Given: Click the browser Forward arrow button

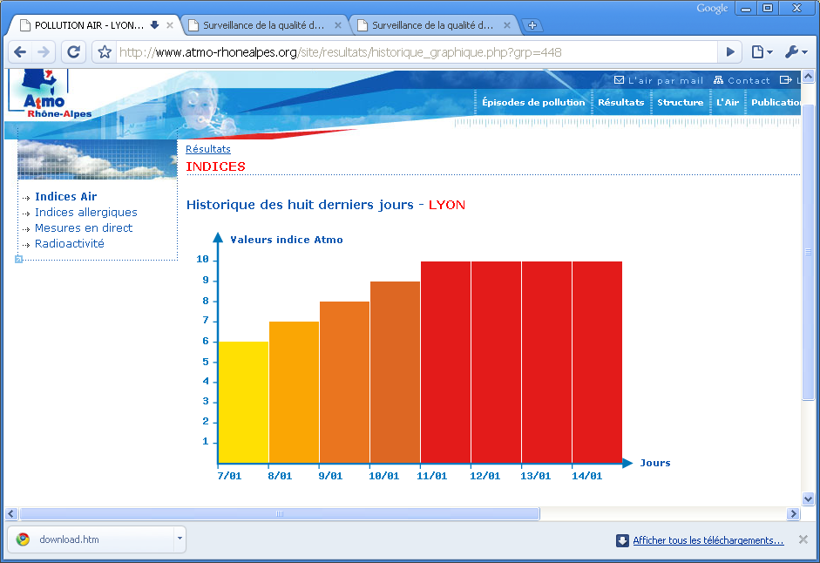Looking at the screenshot, I should click(x=44, y=52).
